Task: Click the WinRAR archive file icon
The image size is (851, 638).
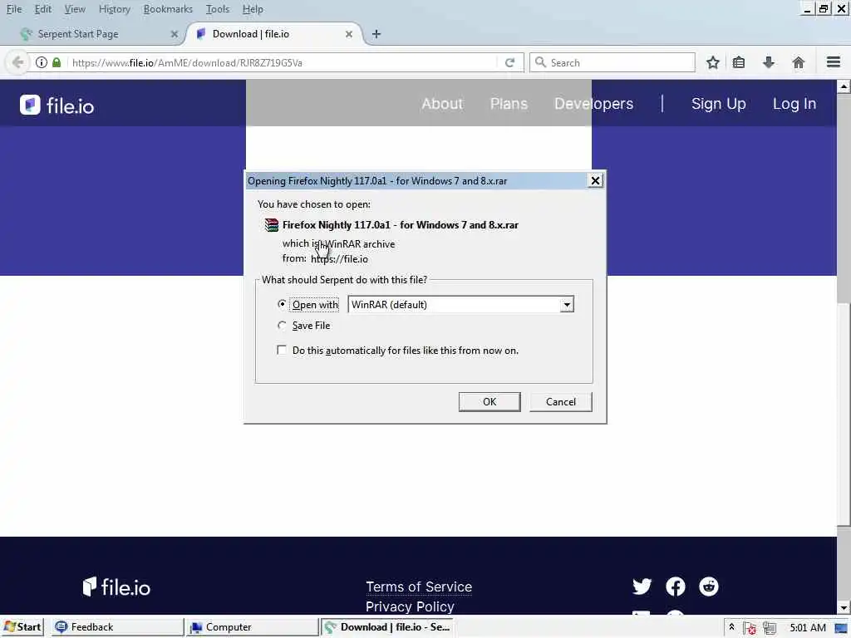Action: pos(271,224)
